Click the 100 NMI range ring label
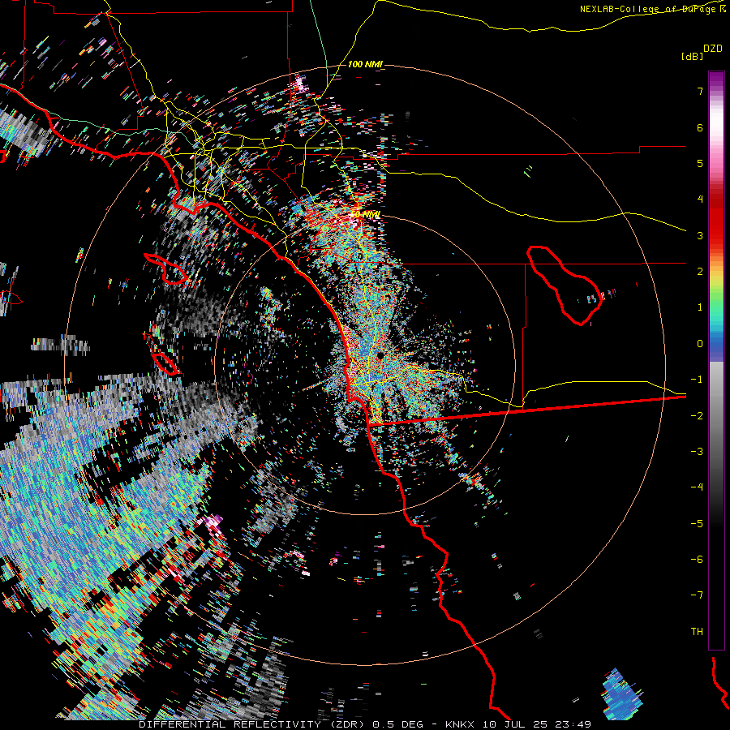This screenshot has height=730, width=730. (365, 64)
